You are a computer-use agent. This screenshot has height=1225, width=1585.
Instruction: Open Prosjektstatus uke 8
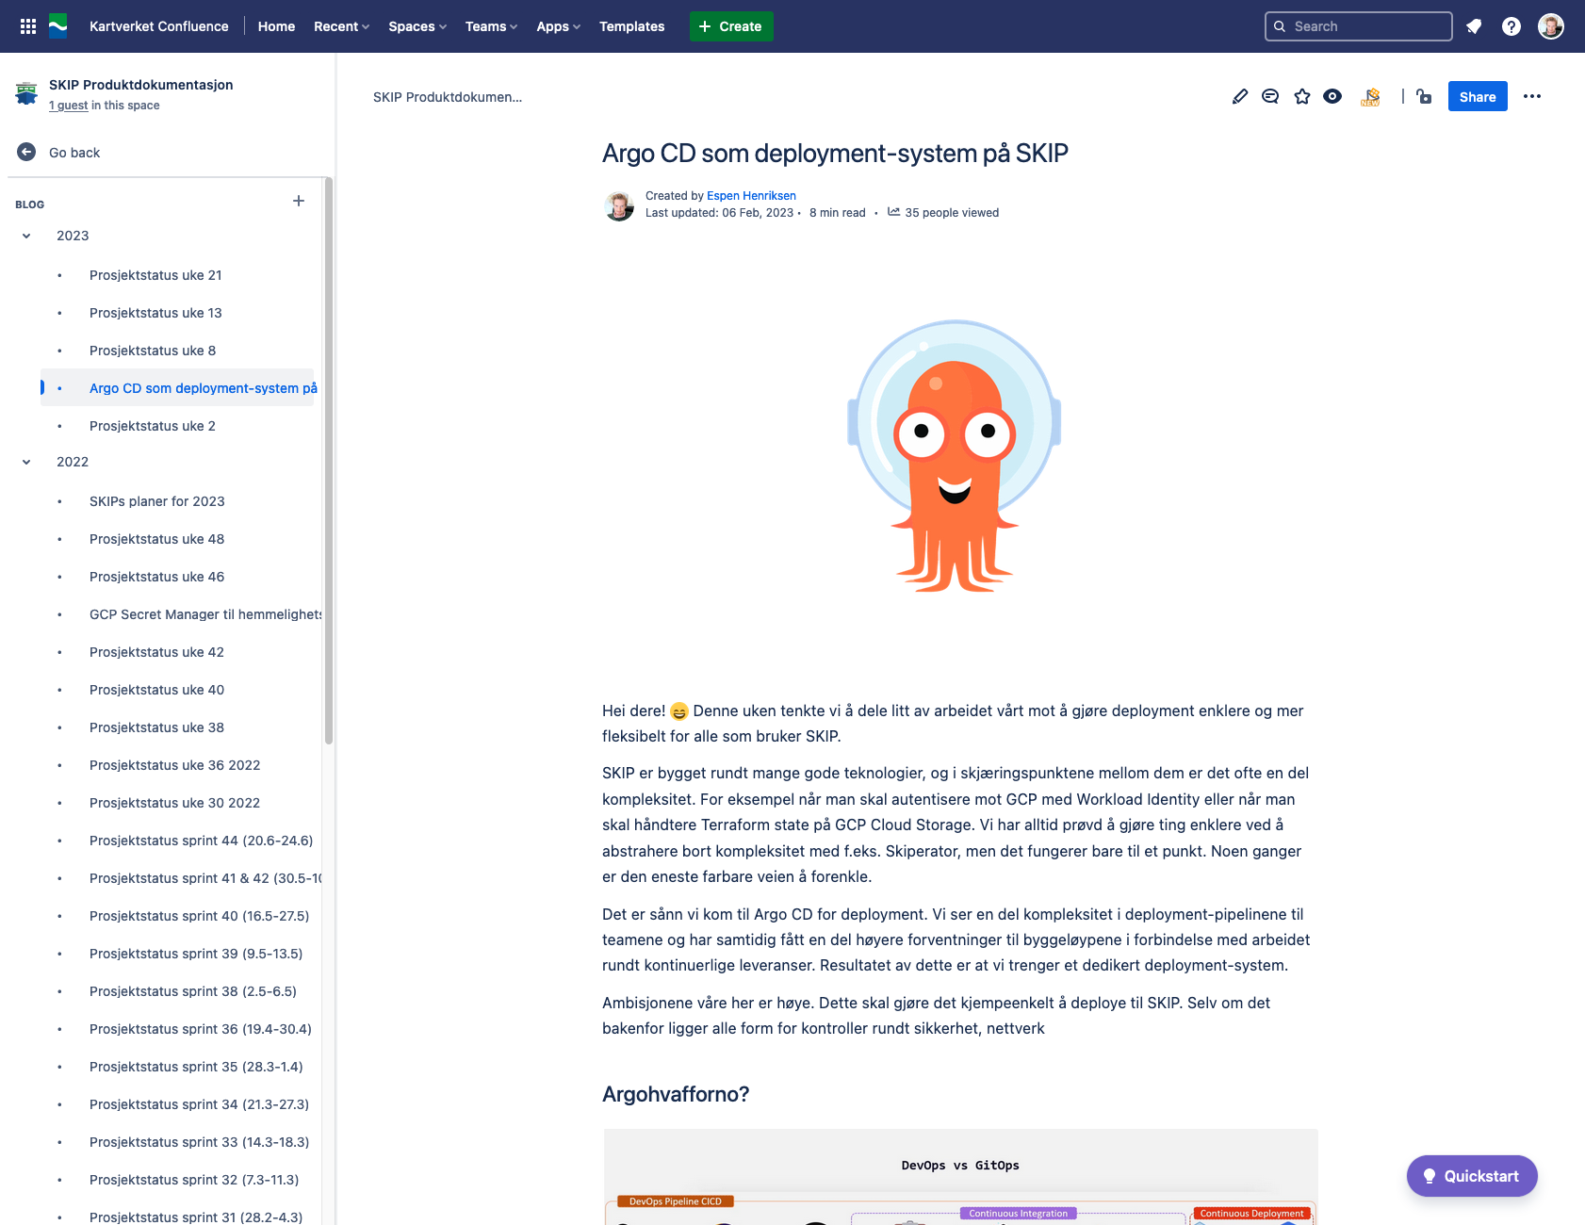pos(153,351)
